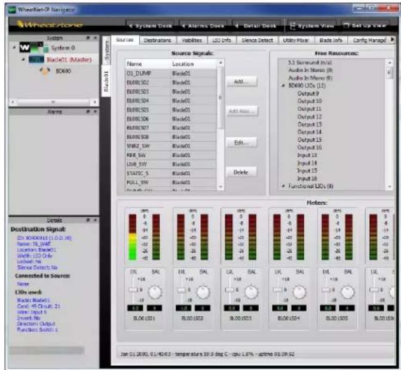Screen dimensions: 401x370
Task: Open the Silence Detect tab
Action: click(x=258, y=41)
